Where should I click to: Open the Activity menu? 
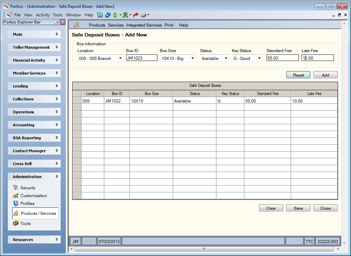[43, 15]
